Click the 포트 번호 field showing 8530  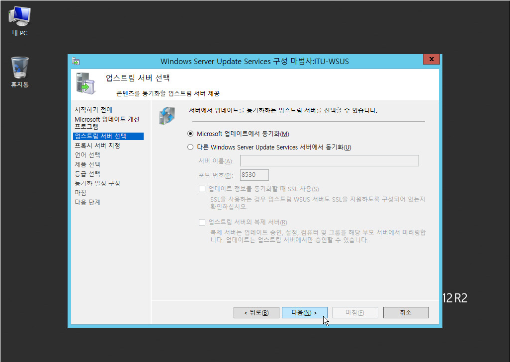click(x=254, y=175)
